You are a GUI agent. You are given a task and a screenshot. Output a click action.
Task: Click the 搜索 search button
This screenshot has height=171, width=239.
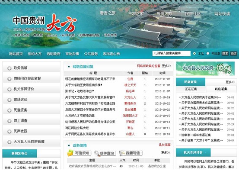click(225, 54)
